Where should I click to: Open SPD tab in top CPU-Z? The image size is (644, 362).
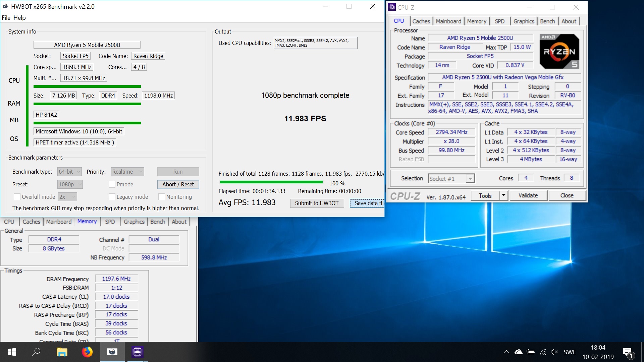click(x=499, y=21)
